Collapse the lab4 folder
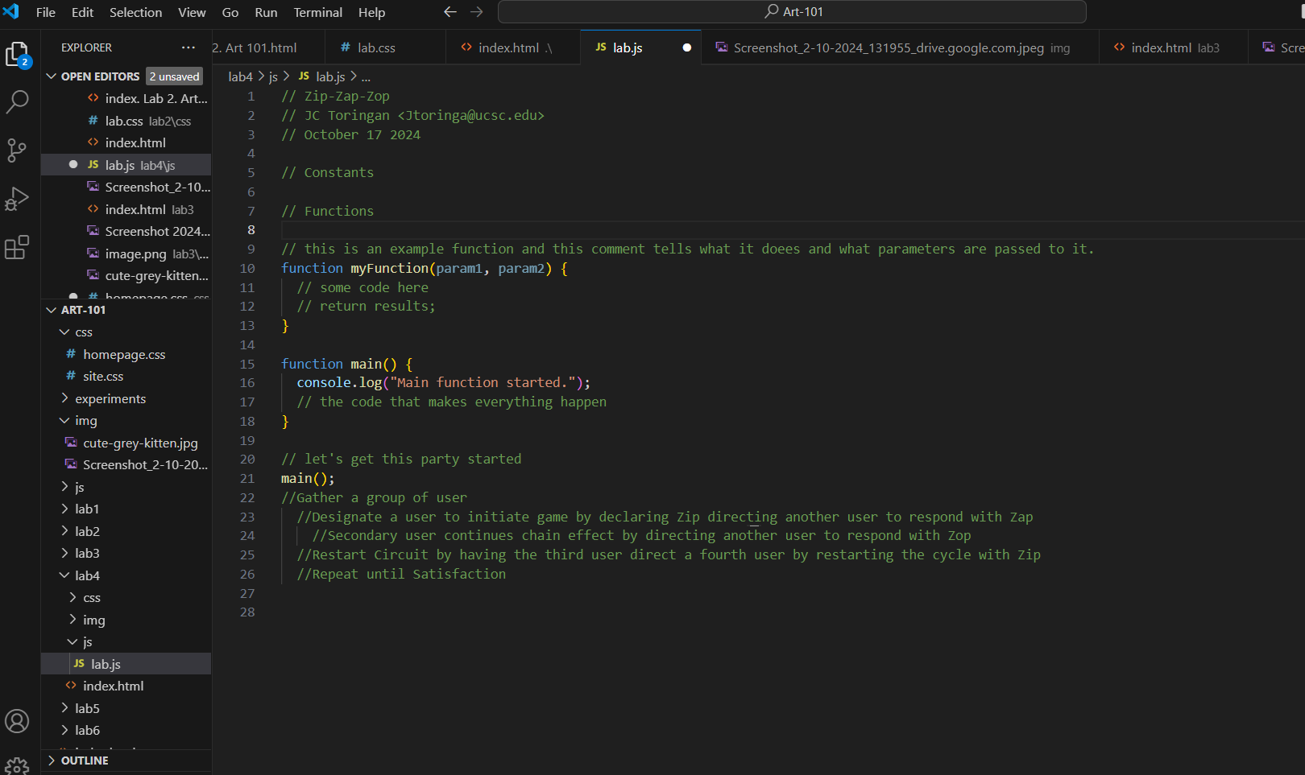 pos(86,575)
